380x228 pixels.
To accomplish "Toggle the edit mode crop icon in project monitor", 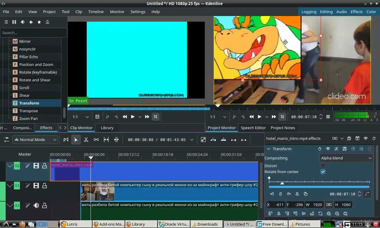I will (282, 117).
